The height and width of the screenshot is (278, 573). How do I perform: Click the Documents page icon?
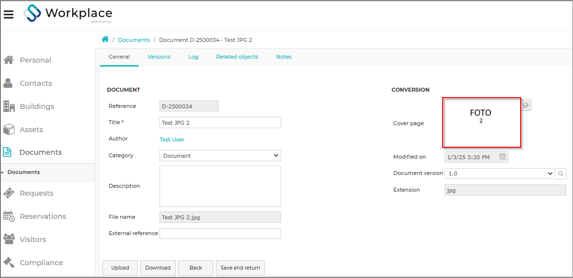tap(7, 152)
